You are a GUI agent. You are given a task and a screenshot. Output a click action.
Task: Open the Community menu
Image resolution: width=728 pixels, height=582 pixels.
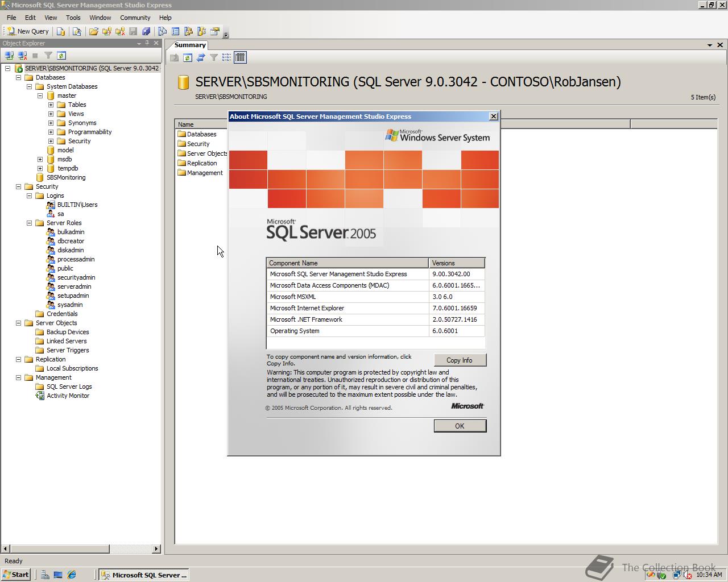pyautogui.click(x=135, y=18)
